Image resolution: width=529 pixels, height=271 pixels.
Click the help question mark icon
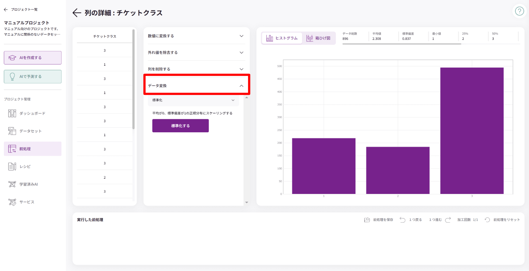(519, 11)
